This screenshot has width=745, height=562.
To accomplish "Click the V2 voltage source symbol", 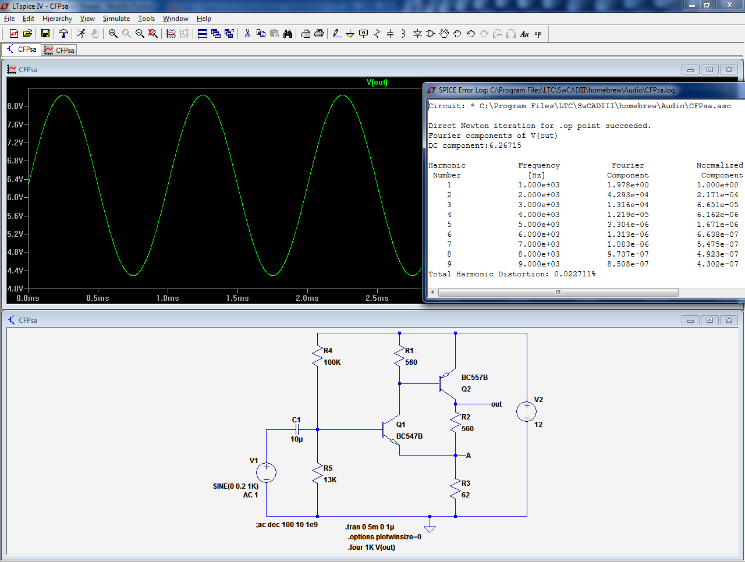I will coord(527,411).
